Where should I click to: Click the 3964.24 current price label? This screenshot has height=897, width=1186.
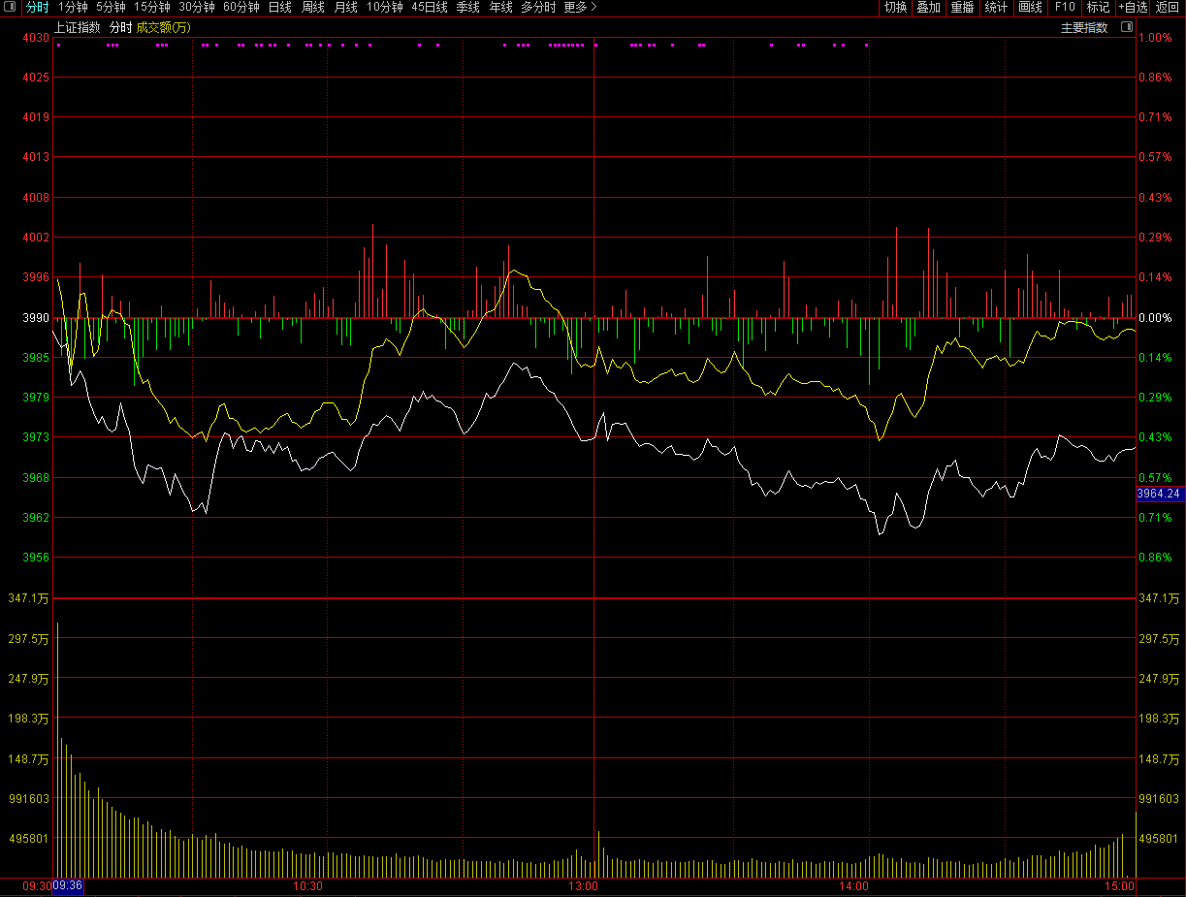tap(1160, 494)
